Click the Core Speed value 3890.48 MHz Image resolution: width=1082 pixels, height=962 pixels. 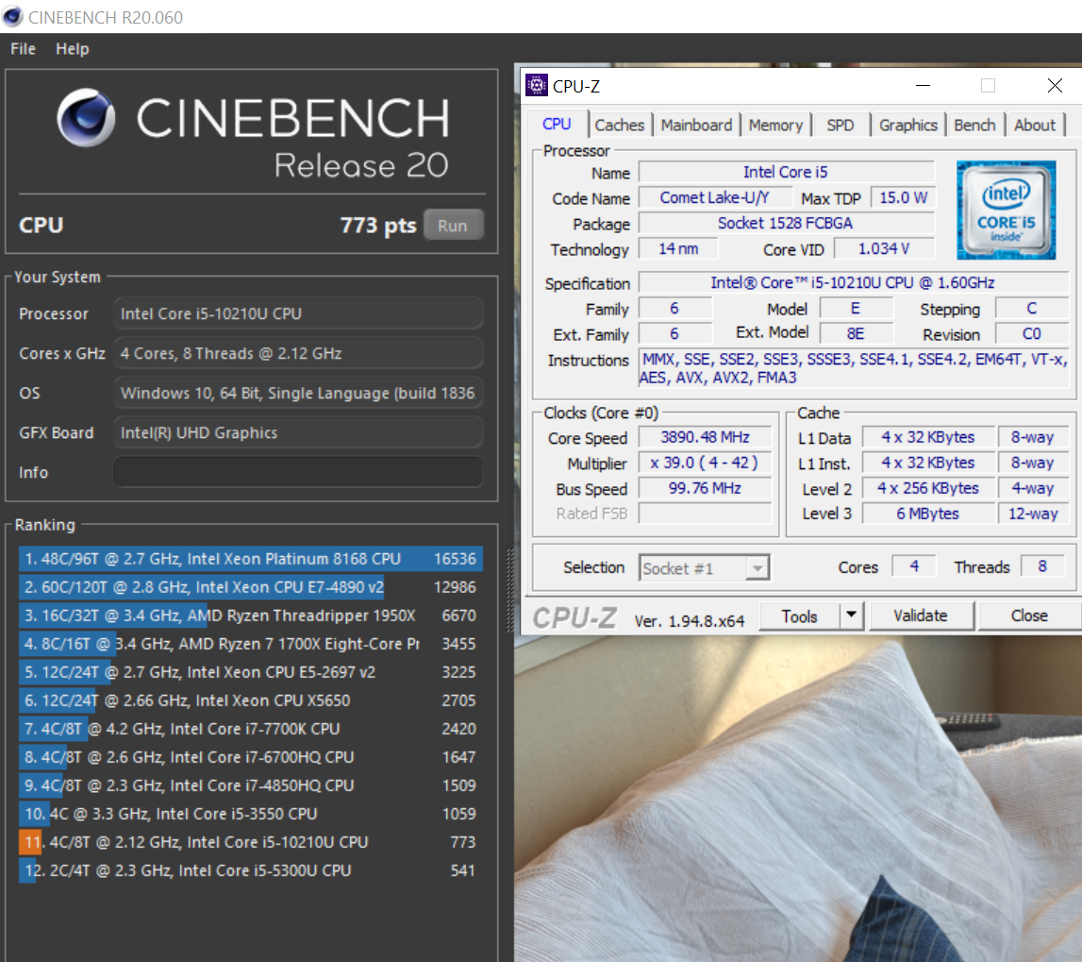pyautogui.click(x=705, y=437)
